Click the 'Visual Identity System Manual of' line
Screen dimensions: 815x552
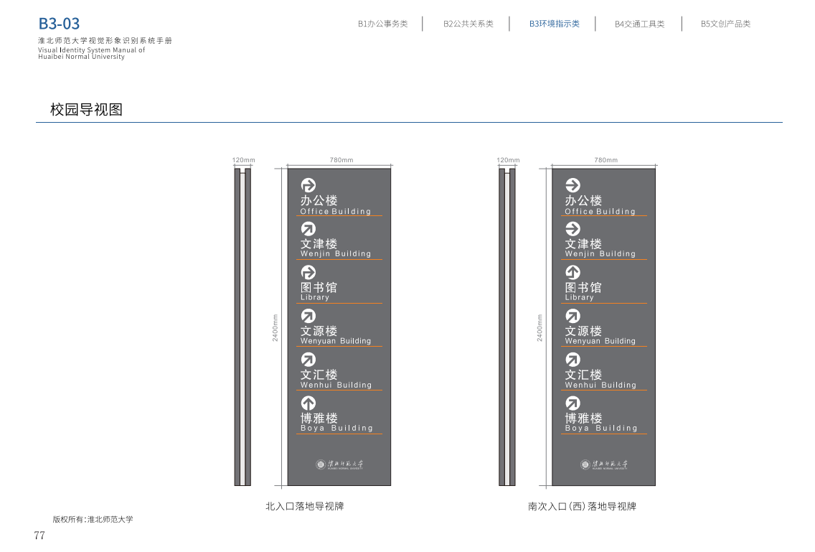coord(92,50)
